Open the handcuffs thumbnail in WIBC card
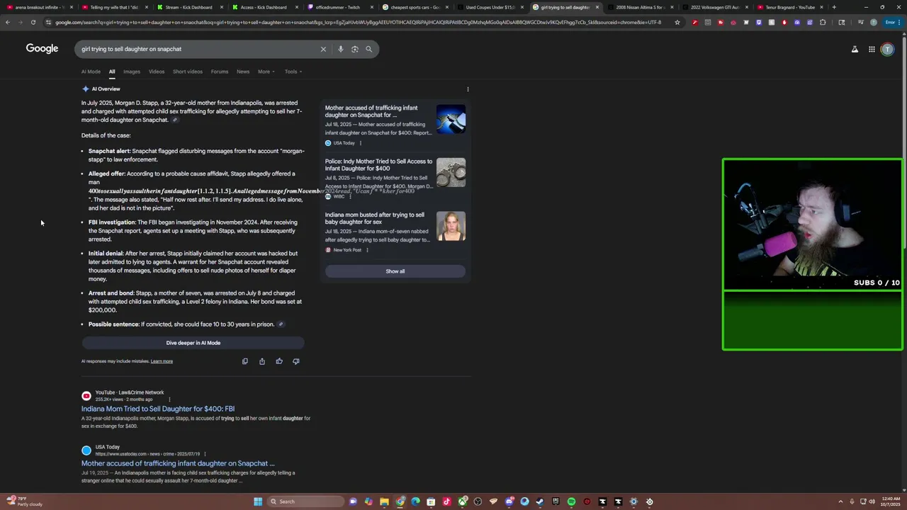This screenshot has width=907, height=510. click(451, 173)
